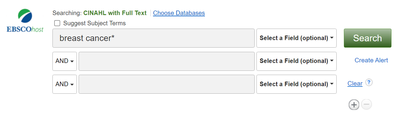Run the search with Search button
396x119 pixels.
[x=368, y=38]
